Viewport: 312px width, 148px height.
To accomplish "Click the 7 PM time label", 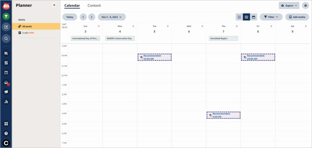I will 65,143.
